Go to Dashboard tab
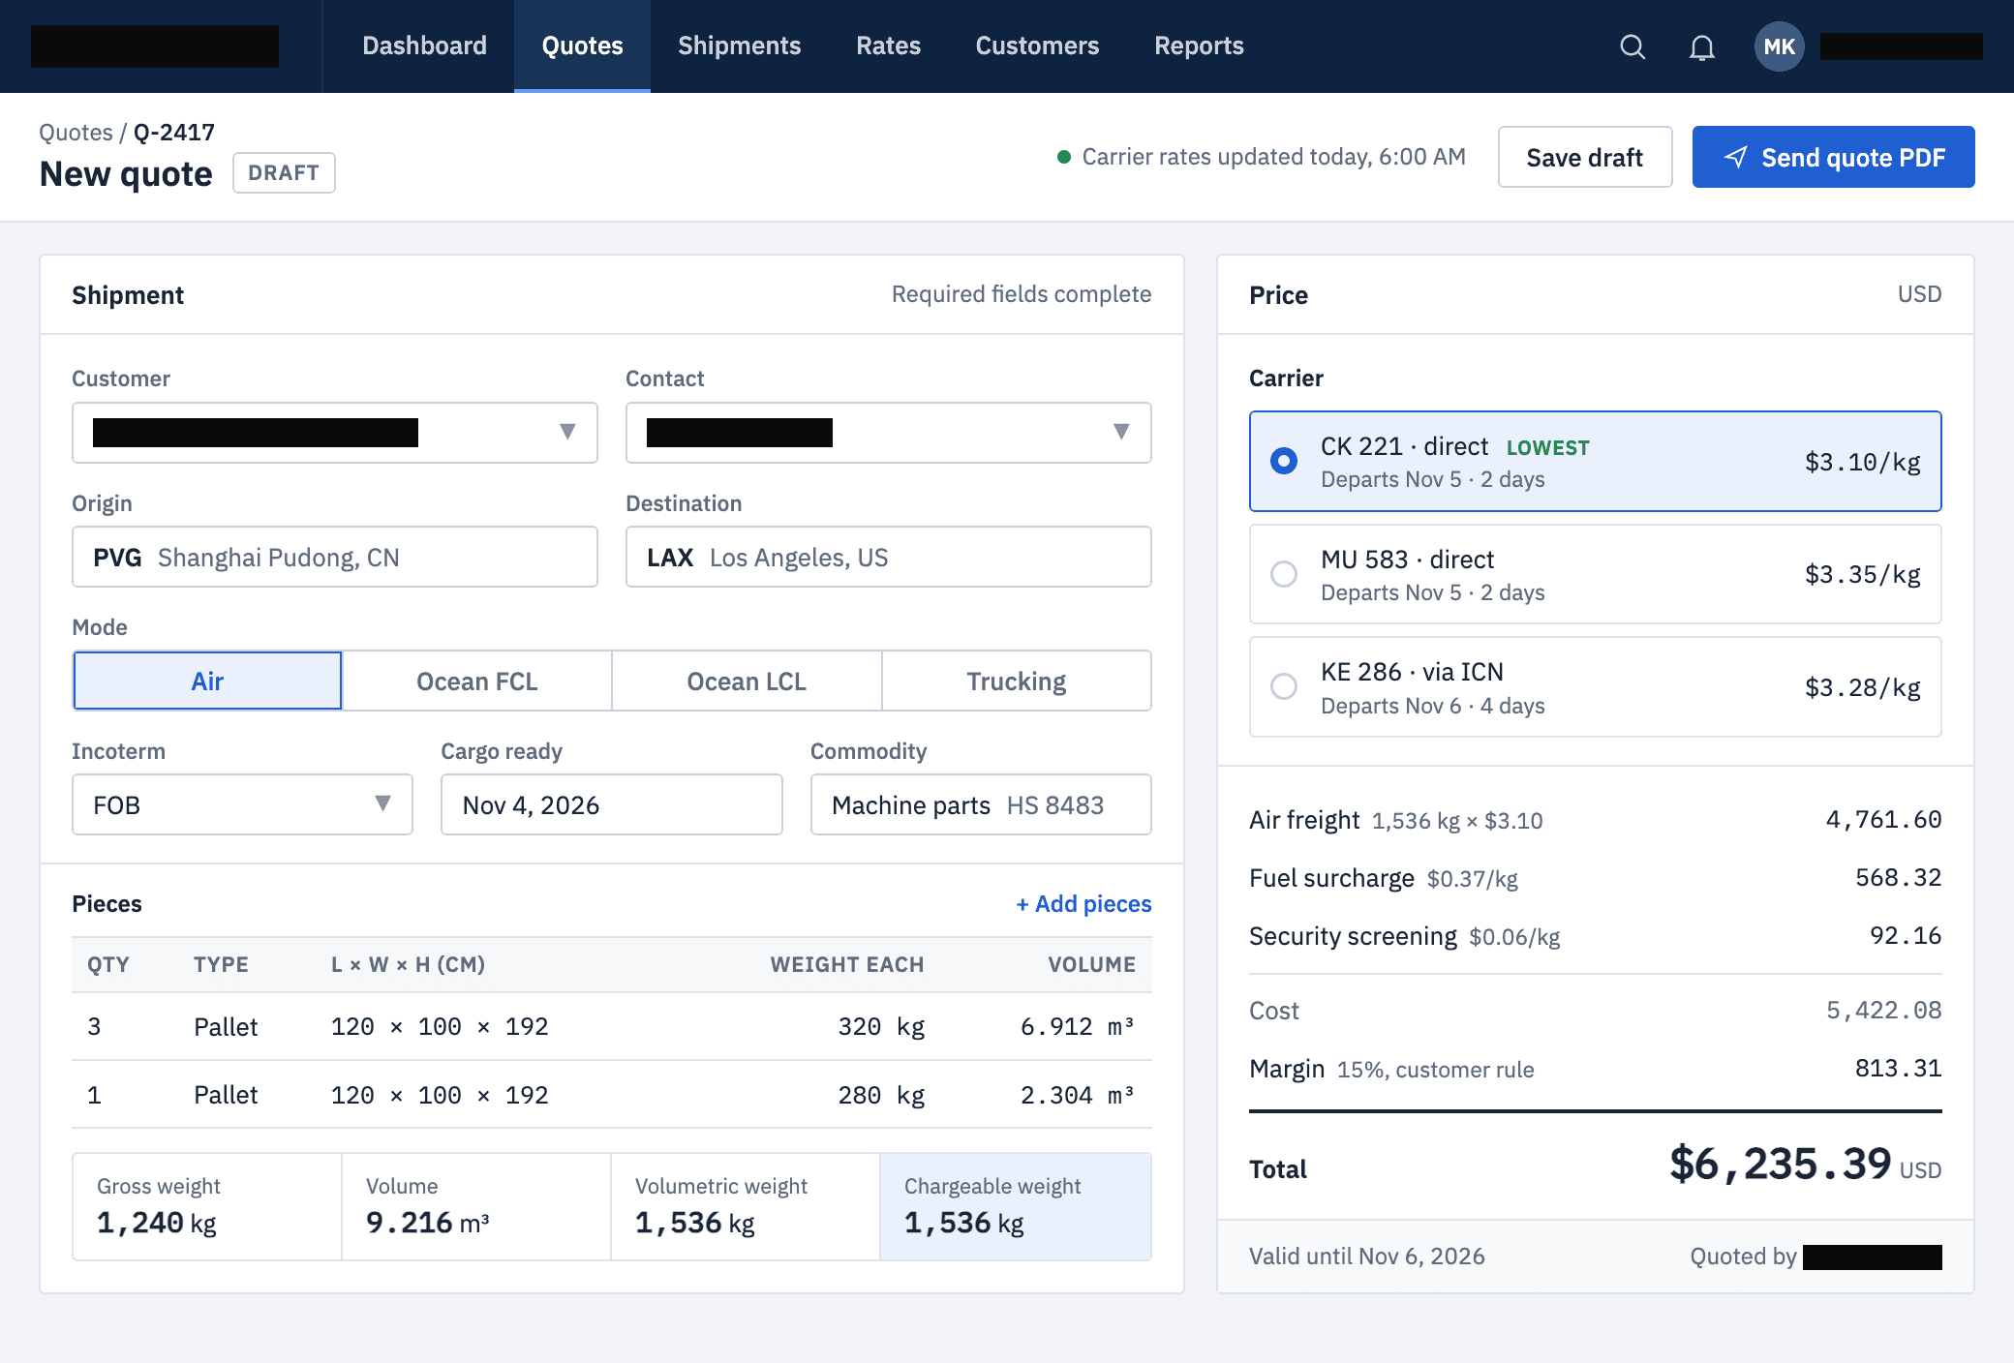This screenshot has width=2014, height=1363. point(424,45)
